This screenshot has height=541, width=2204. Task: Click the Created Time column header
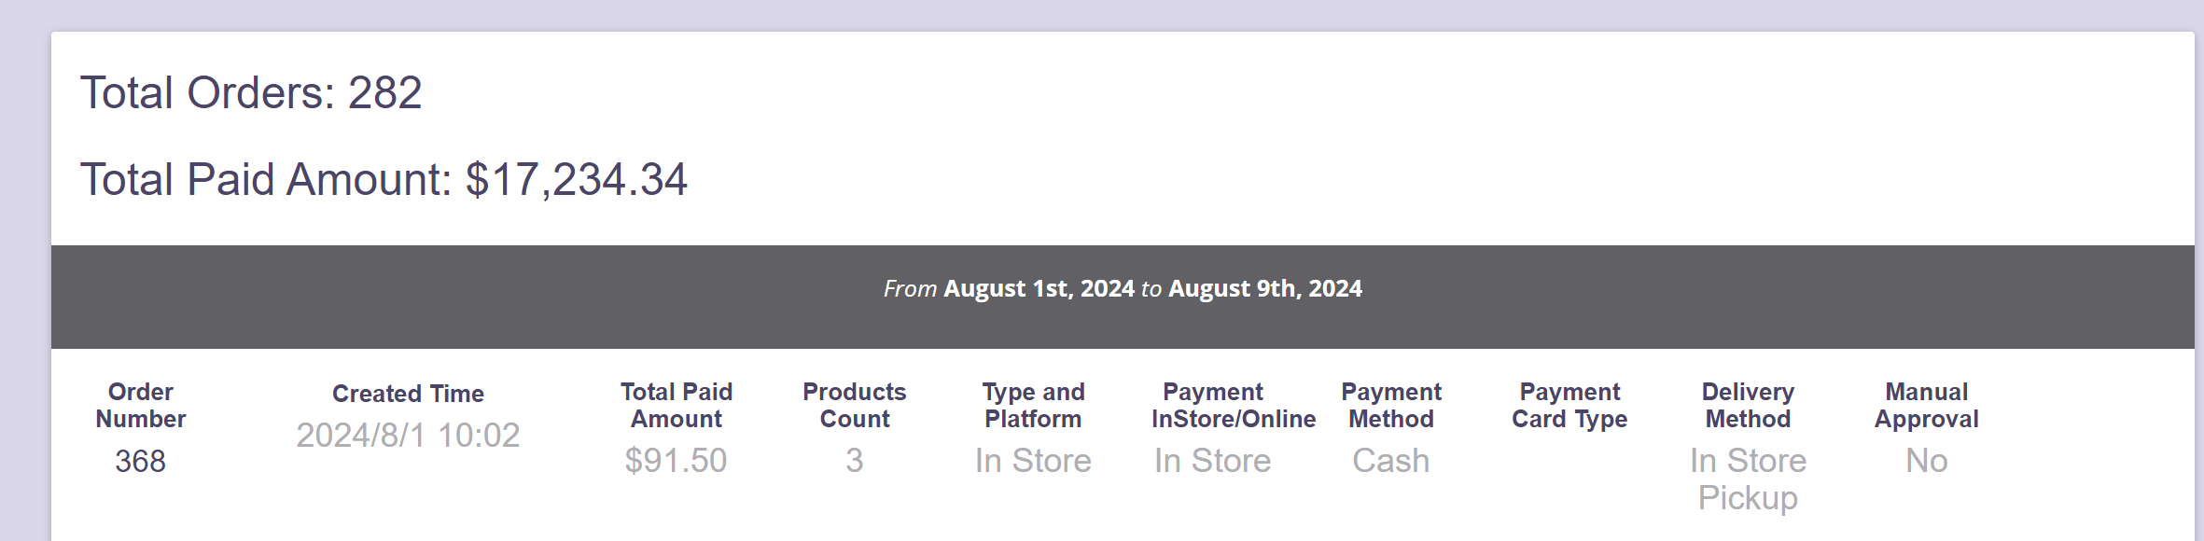(408, 394)
